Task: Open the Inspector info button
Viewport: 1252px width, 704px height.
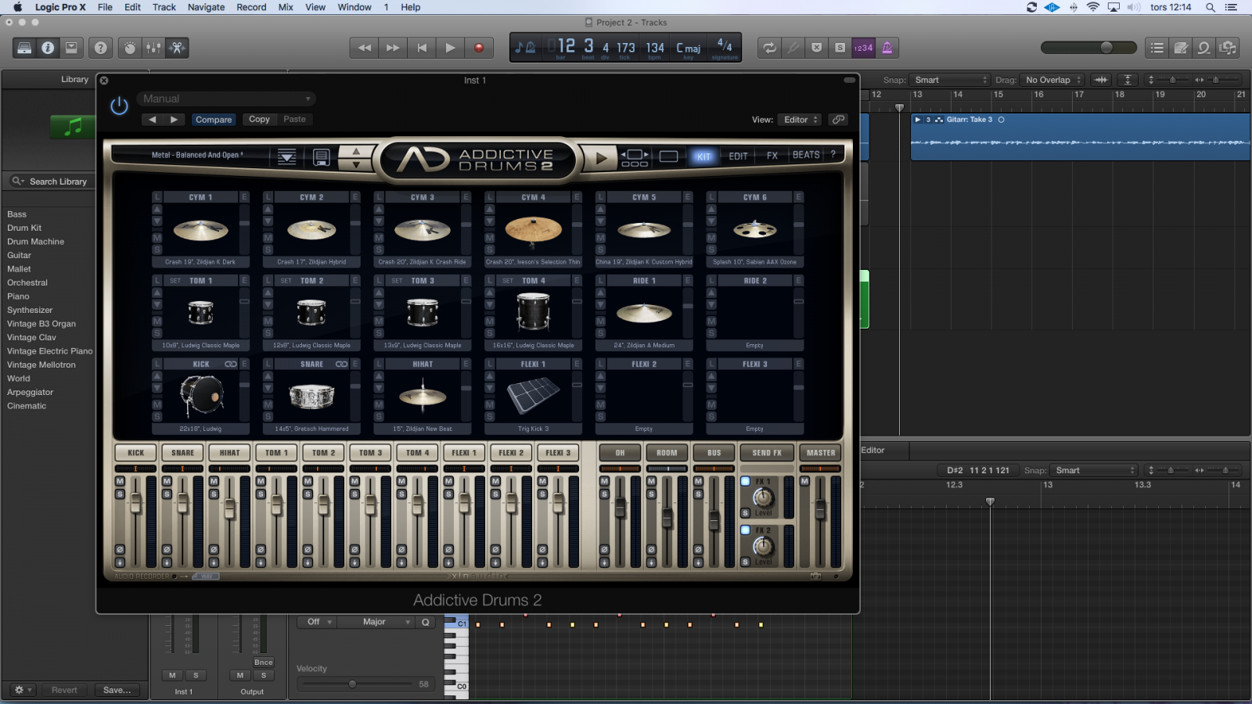Action: (48, 48)
